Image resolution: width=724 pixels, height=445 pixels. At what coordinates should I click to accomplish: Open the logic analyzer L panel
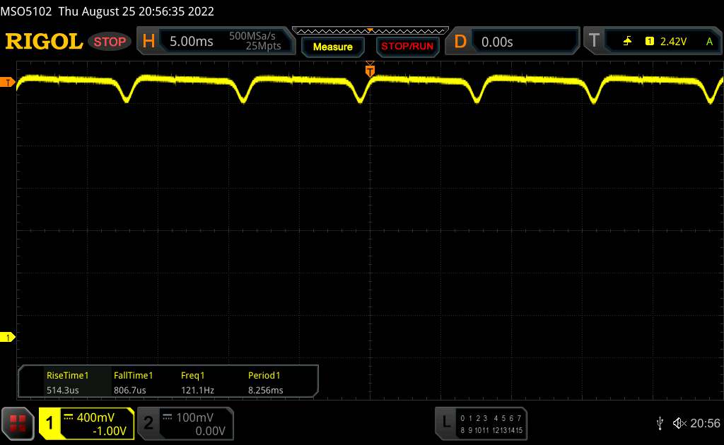[446, 422]
